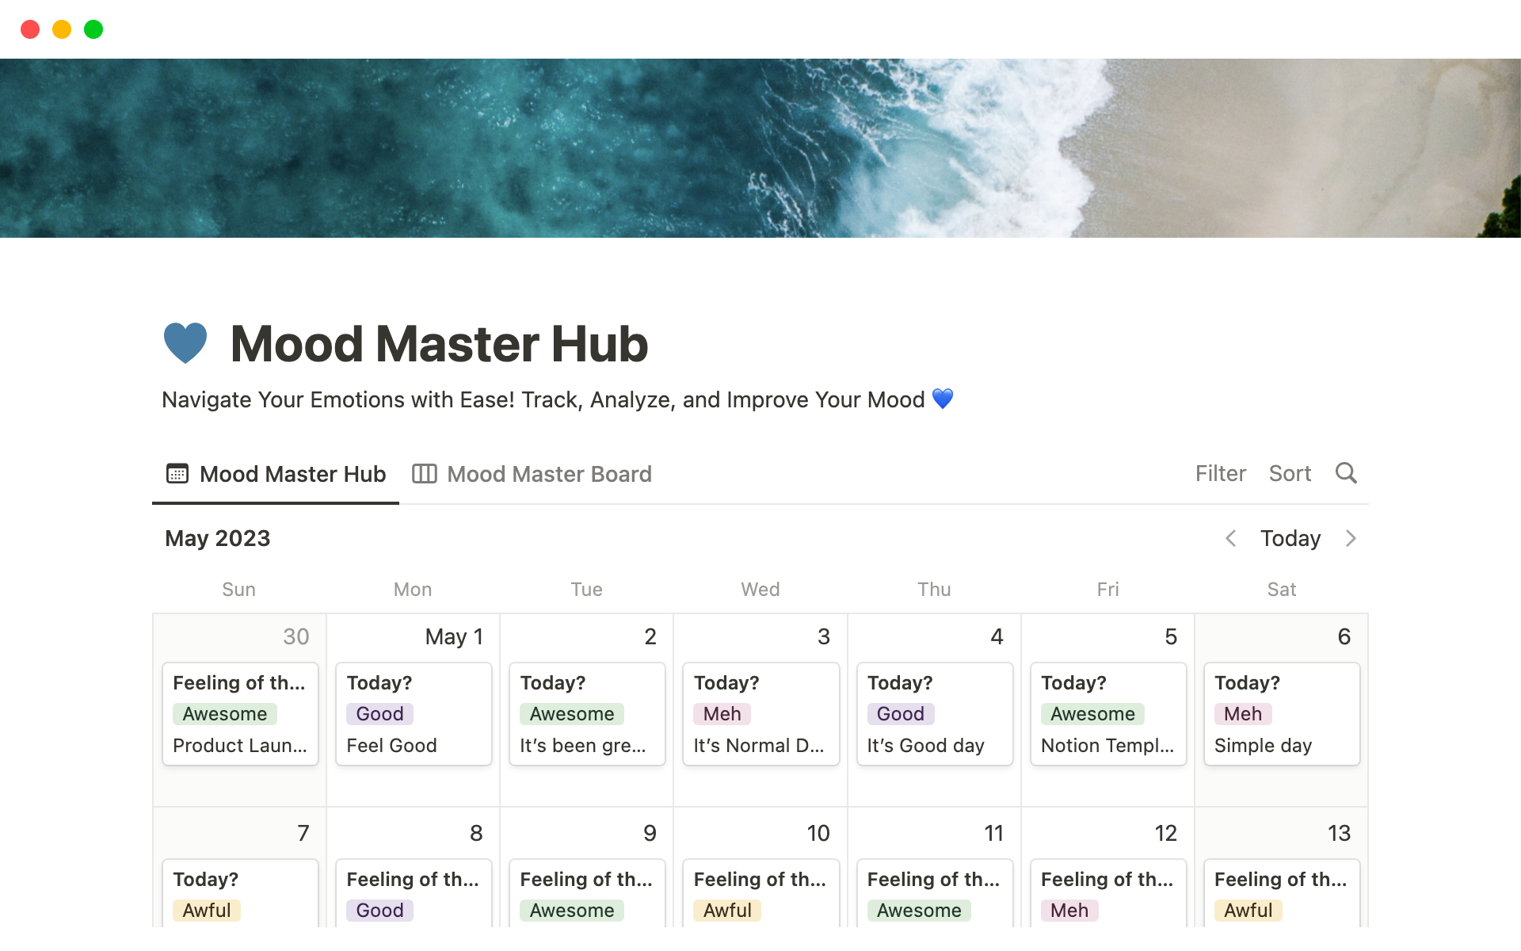
Task: Click the blue heart page icon
Action: coord(185,343)
